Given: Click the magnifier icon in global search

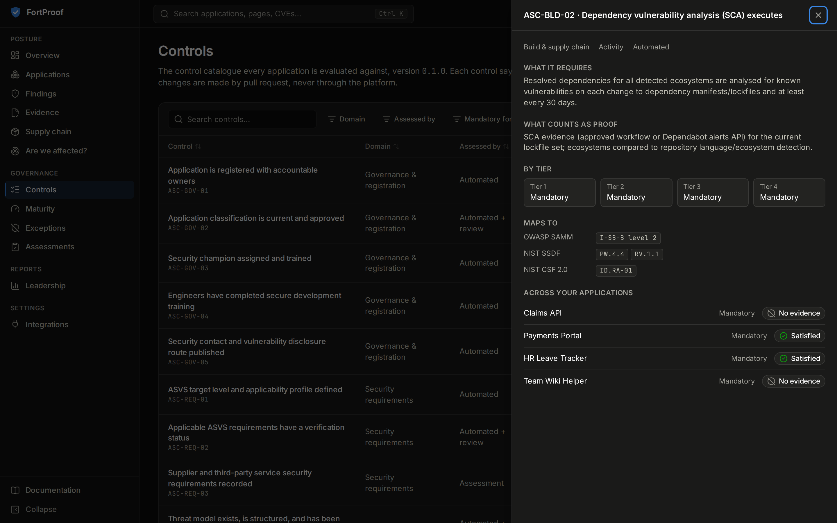Looking at the screenshot, I should 164,14.
